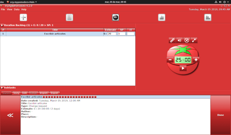Open the Burndown Chart icon
Screen dimensions: 231x135
coord(208,17)
